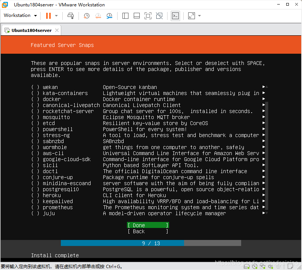This screenshot has width=302, height=270.
Task: Select the powershell snap checkbox
Action: tap(35, 129)
